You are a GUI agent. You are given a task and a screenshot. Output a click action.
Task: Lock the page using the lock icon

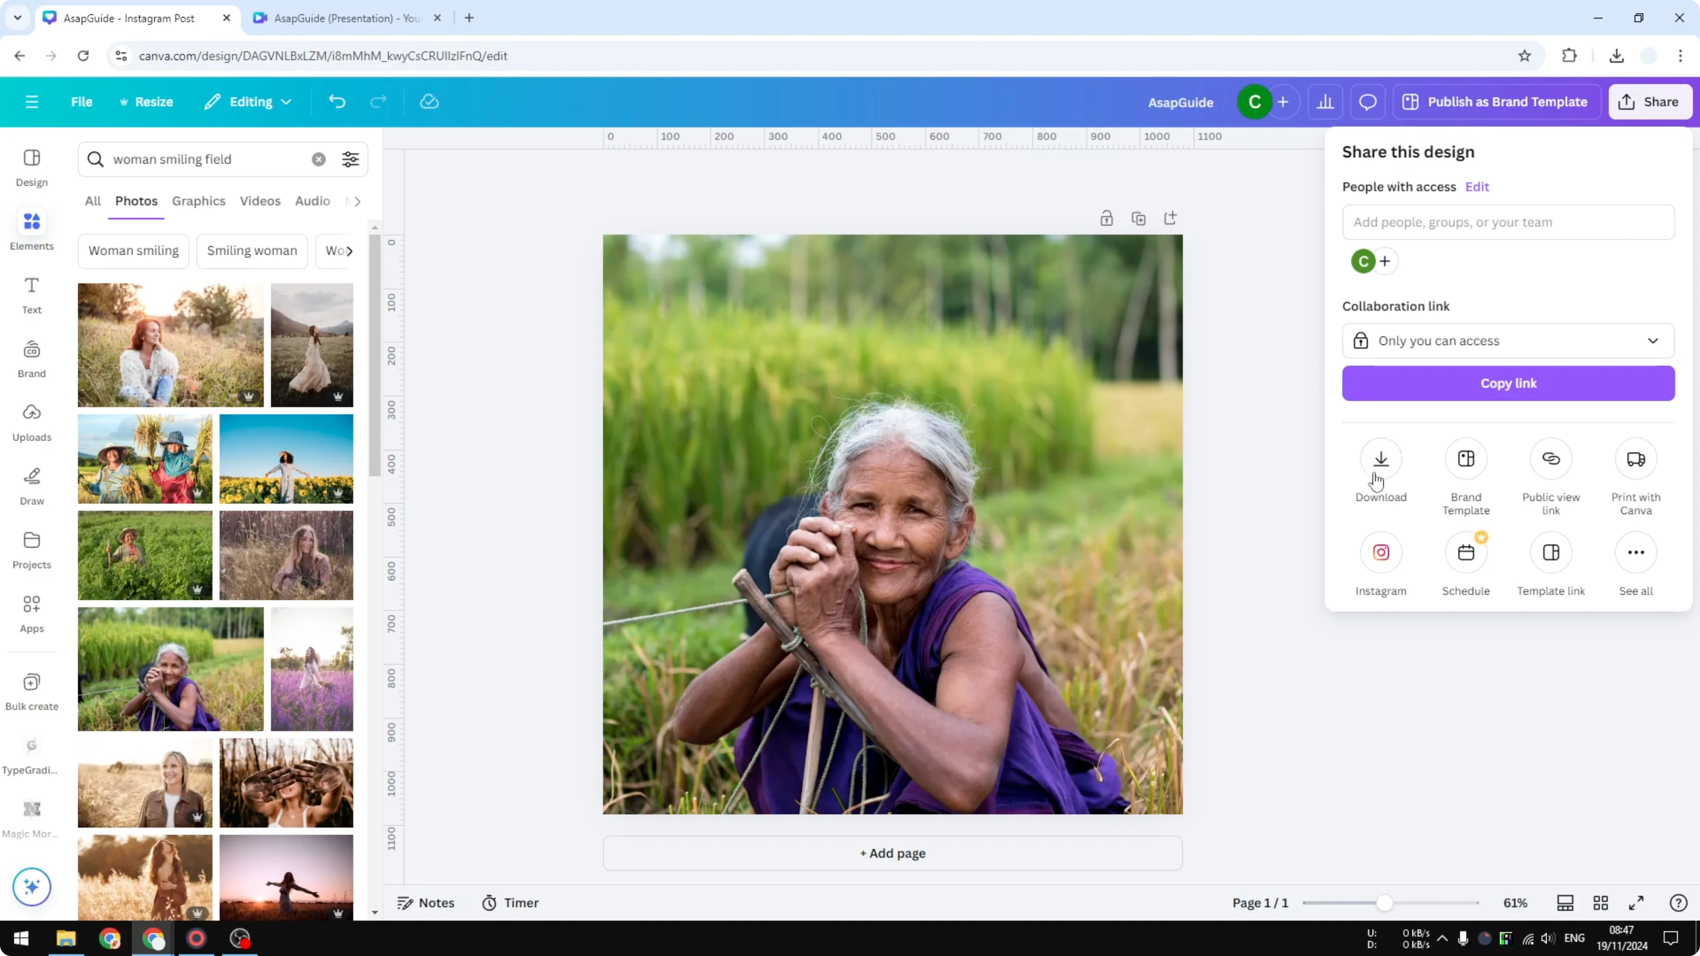pos(1107,218)
